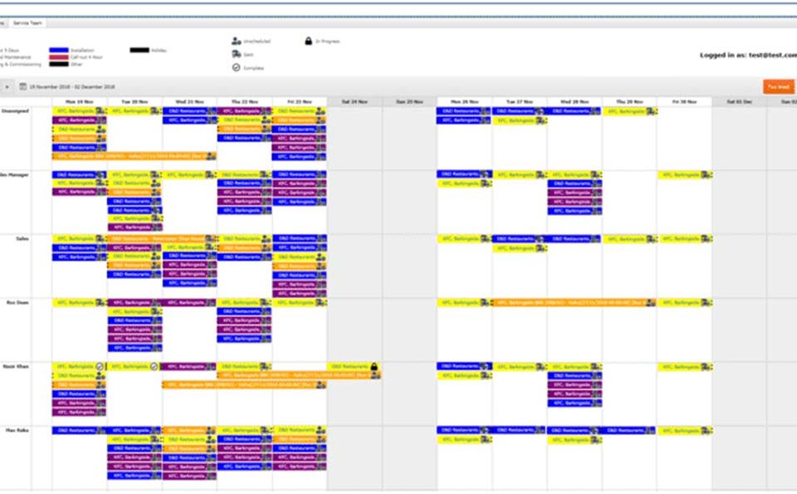The image size is (797, 494).
Task: Open Nasir Khan's orange job starting Wed 21 Nov
Action: (244, 384)
